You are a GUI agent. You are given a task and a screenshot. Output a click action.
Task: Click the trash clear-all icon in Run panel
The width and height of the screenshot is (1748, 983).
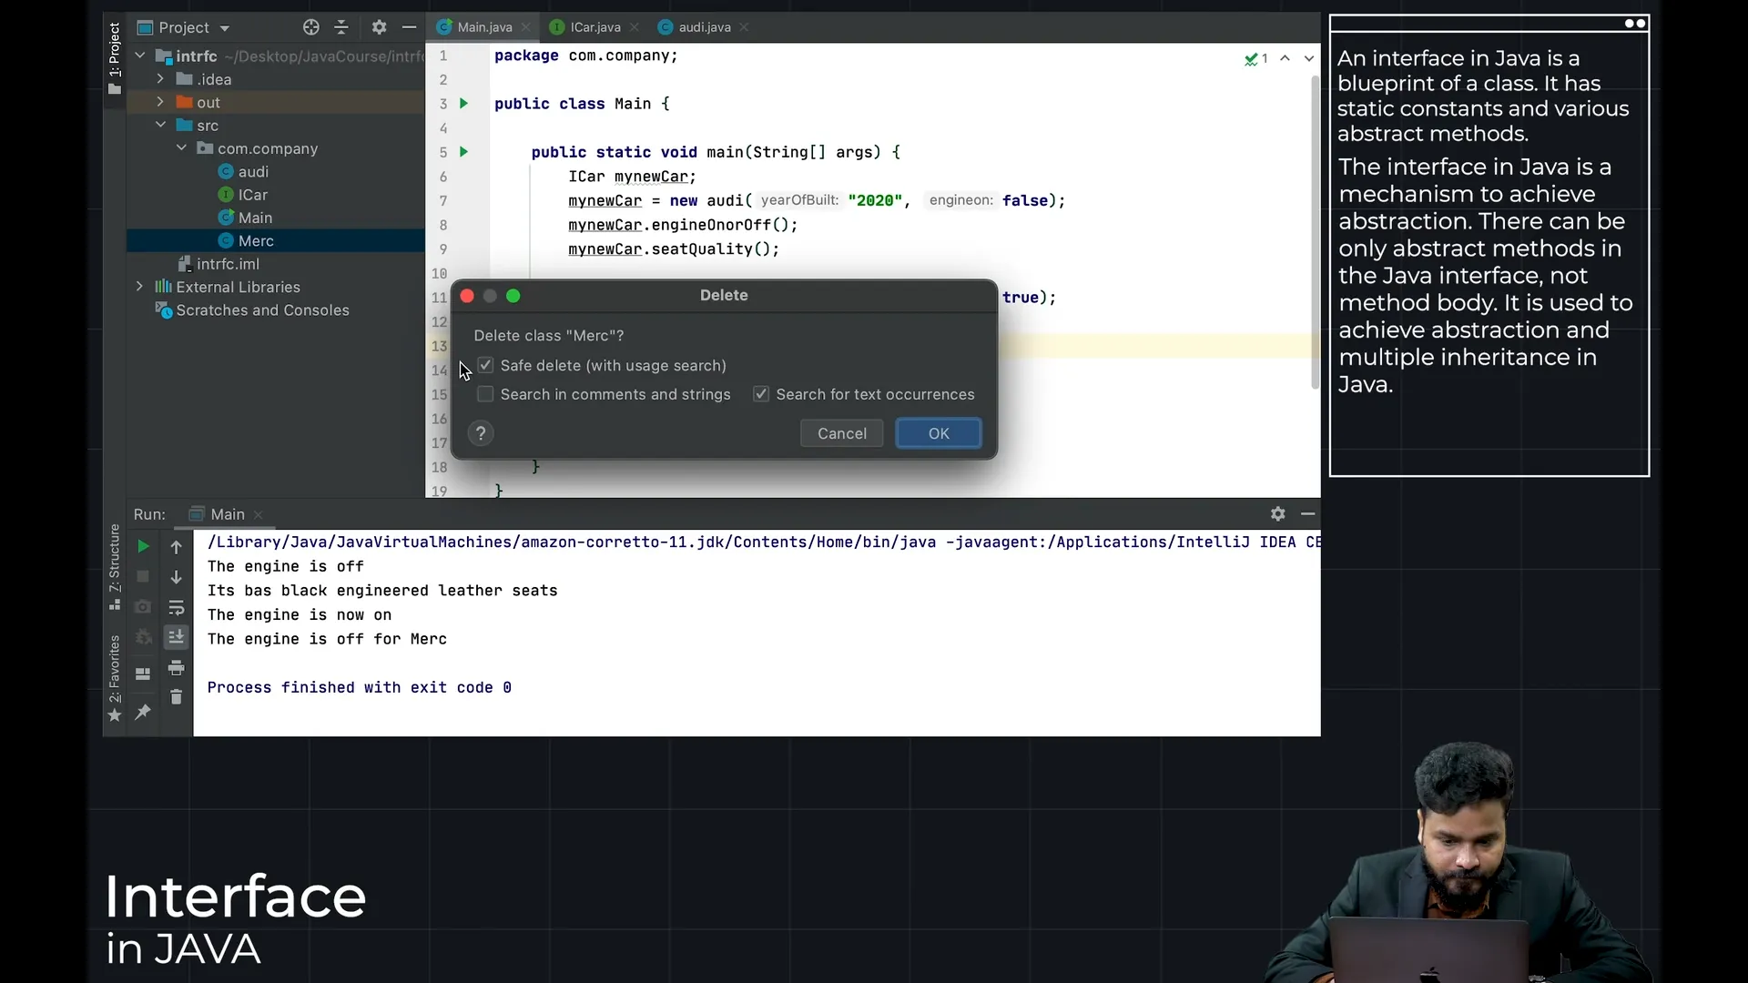click(177, 697)
